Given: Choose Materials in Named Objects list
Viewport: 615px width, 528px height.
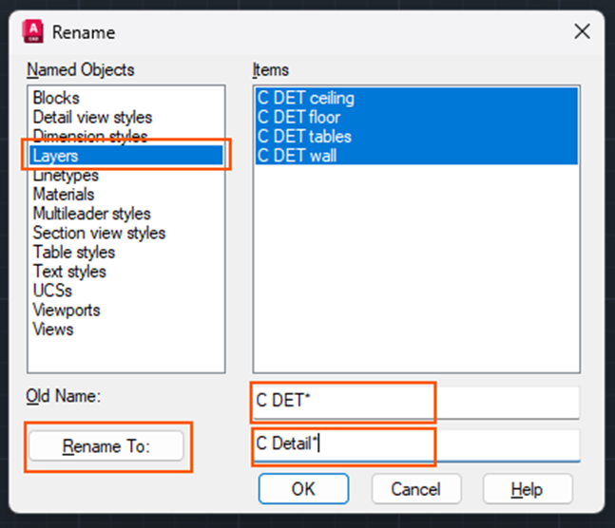Looking at the screenshot, I should click(x=64, y=195).
